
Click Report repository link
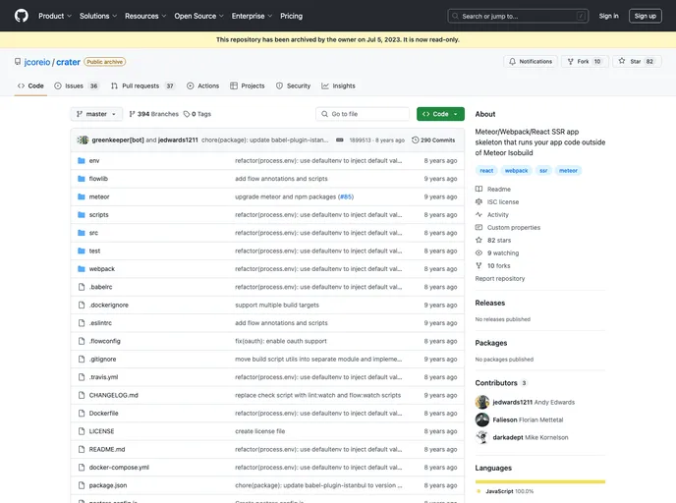[500, 279]
